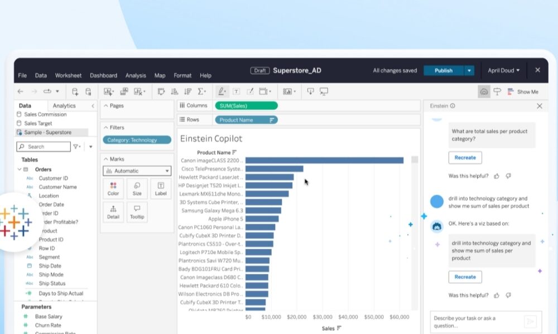Image resolution: width=558 pixels, height=334 pixels.
Task: Click the Label marks button
Action: [161, 189]
